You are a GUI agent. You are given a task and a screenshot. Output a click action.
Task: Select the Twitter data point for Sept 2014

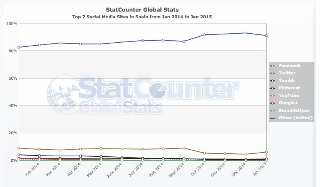(184, 148)
